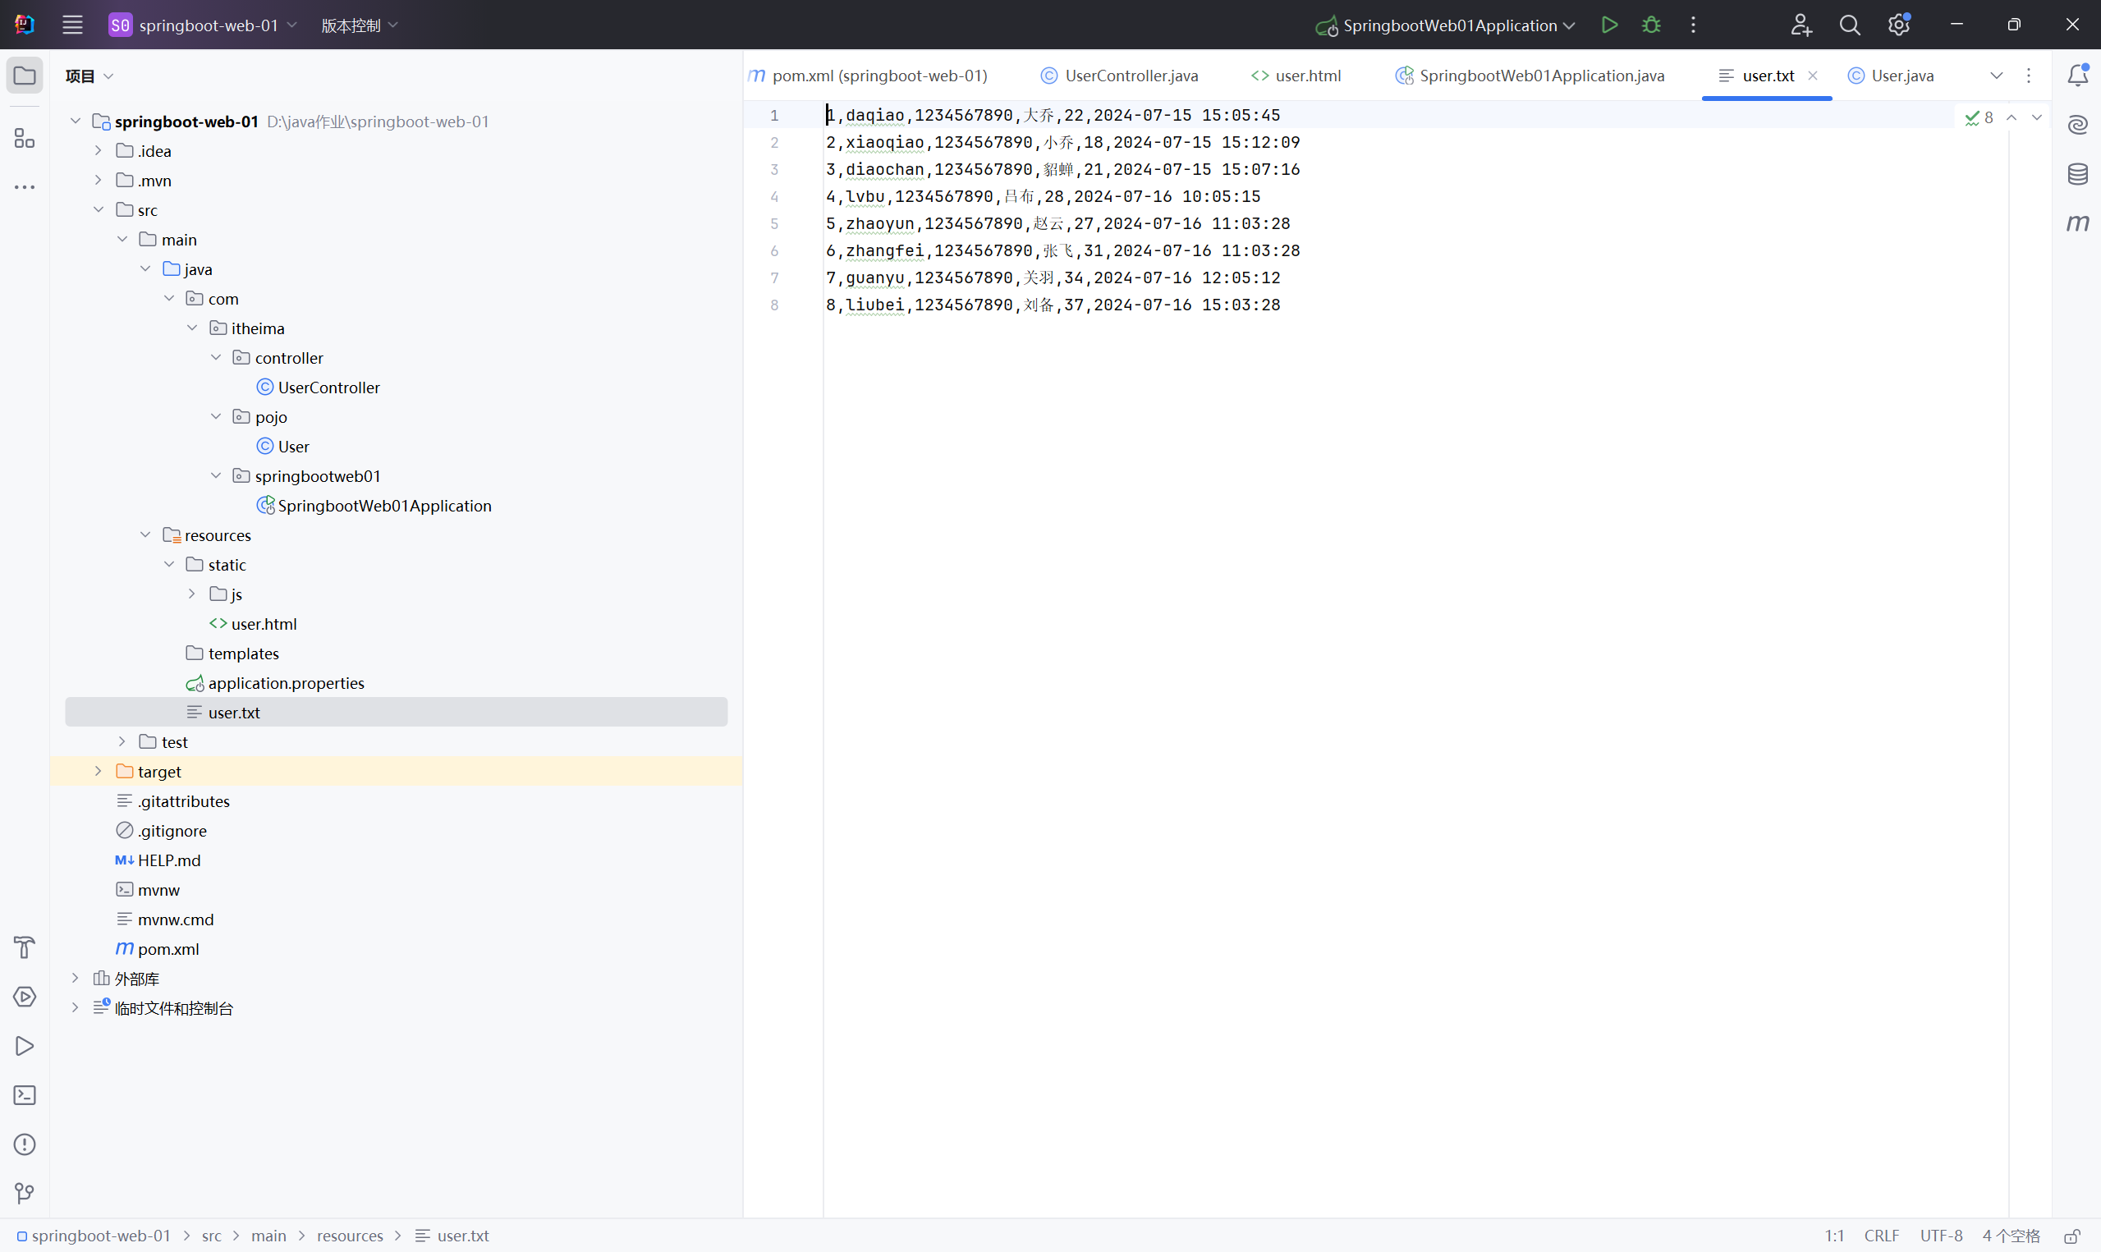Image resolution: width=2101 pixels, height=1252 pixels.
Task: Open the Terminal tool window icon
Action: 25,1095
